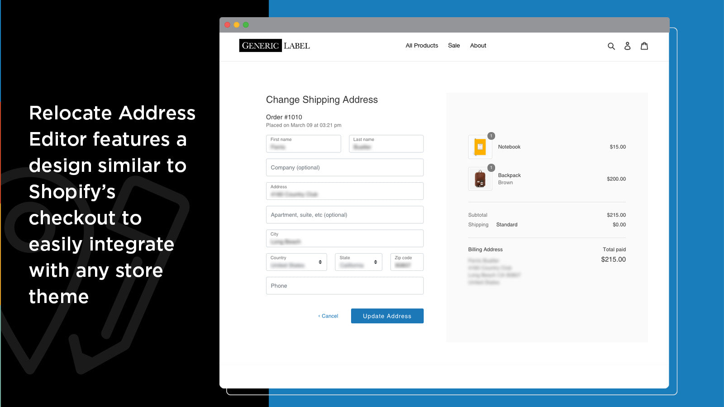Click into the Zip code field
Screen dimensions: 724x407
pos(406,262)
